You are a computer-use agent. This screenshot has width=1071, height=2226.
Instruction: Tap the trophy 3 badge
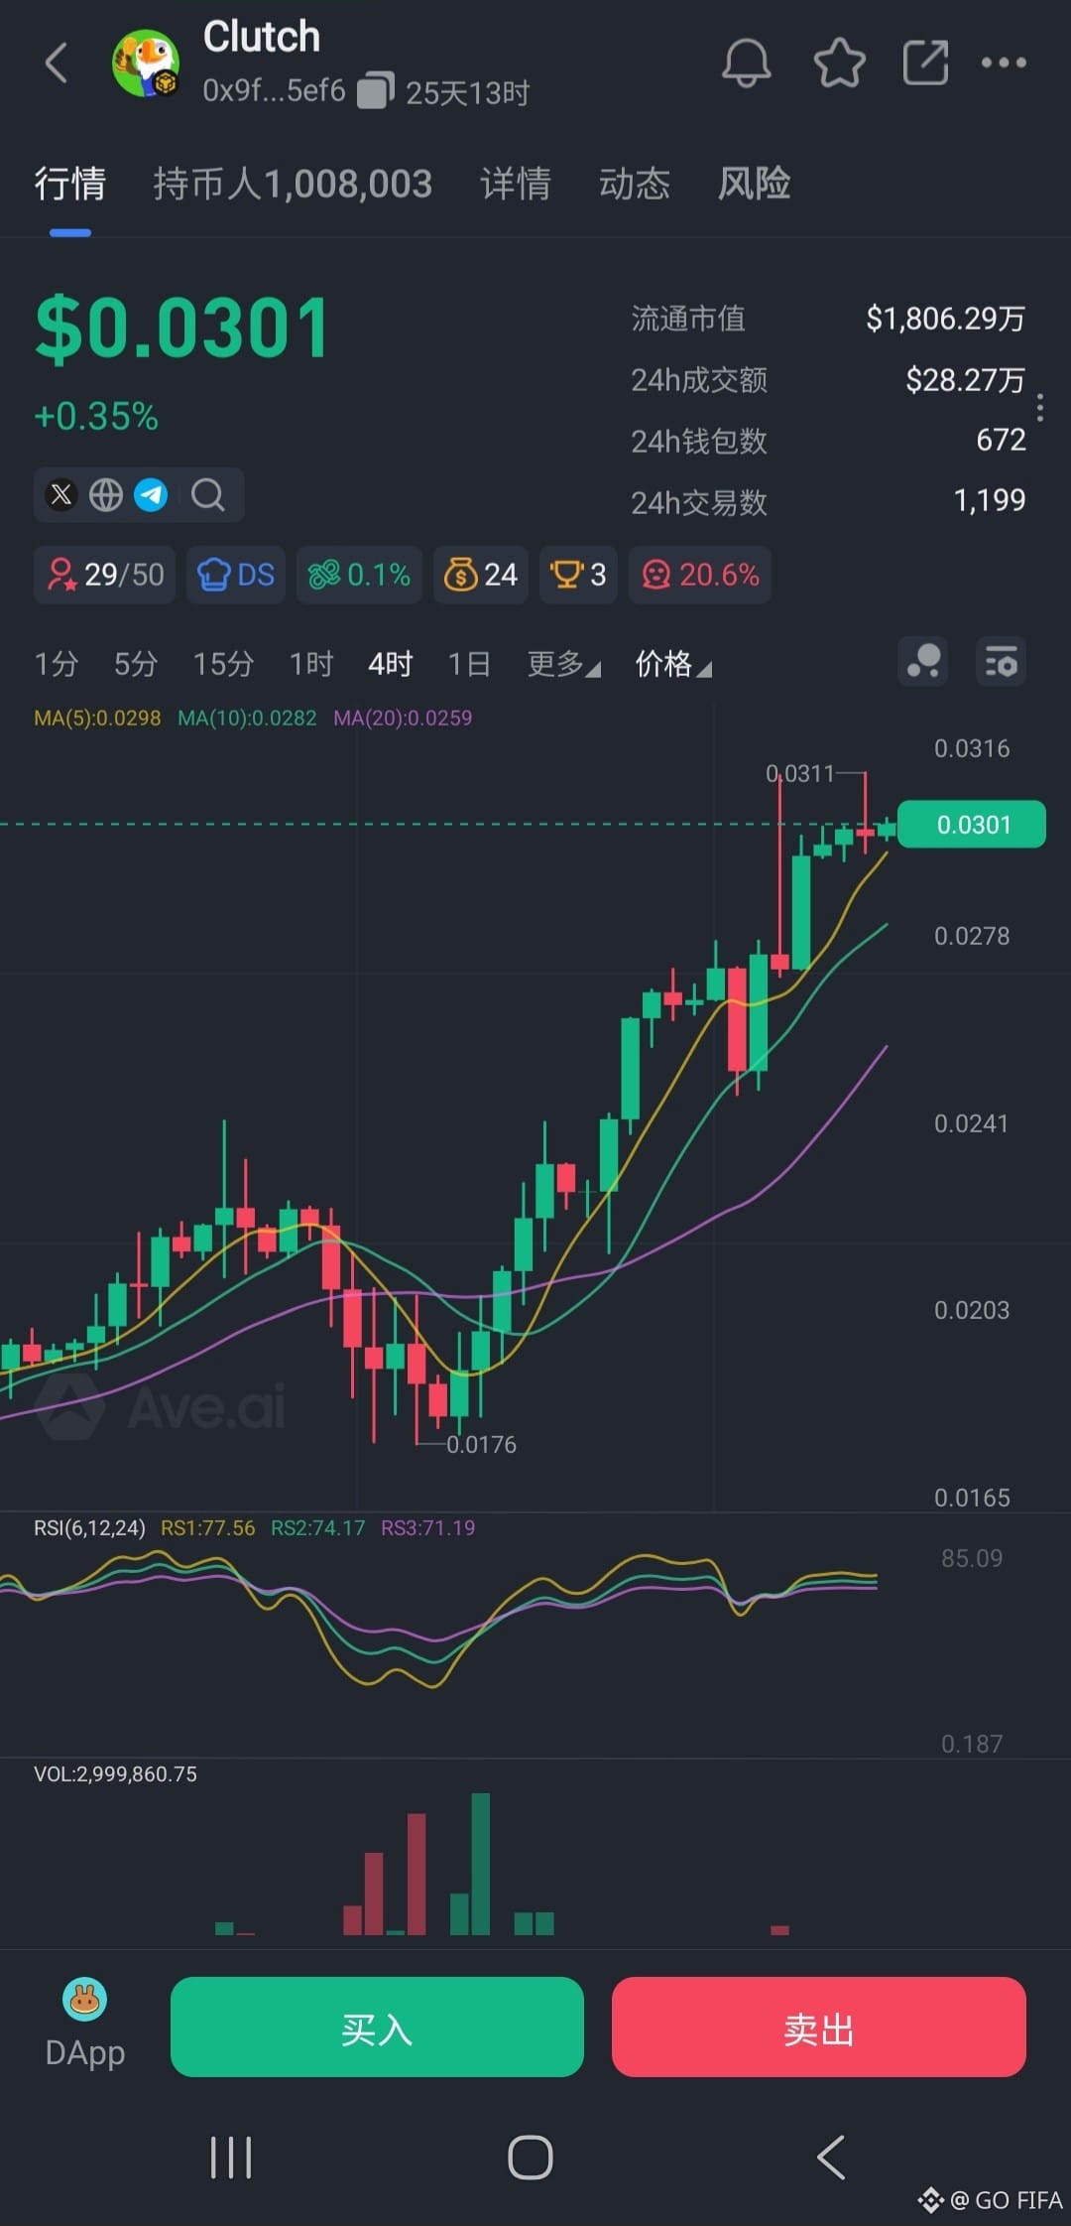tap(578, 575)
